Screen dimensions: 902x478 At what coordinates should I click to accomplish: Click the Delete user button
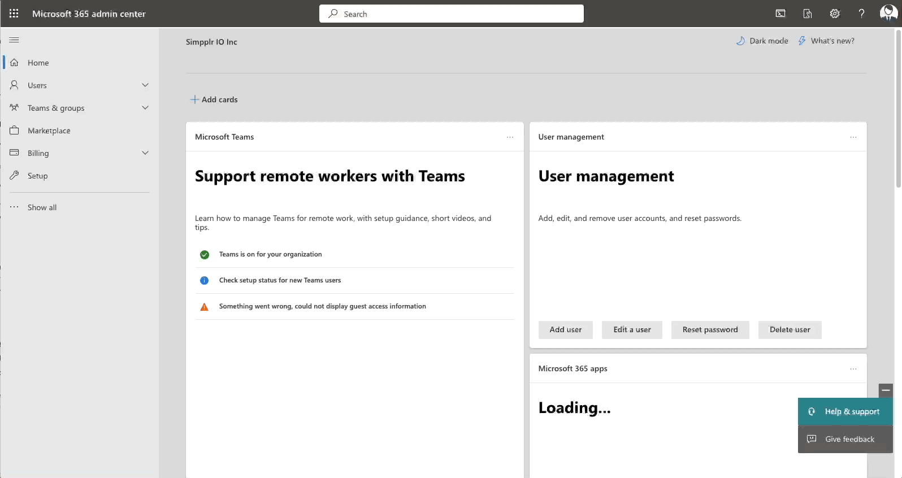pyautogui.click(x=790, y=330)
